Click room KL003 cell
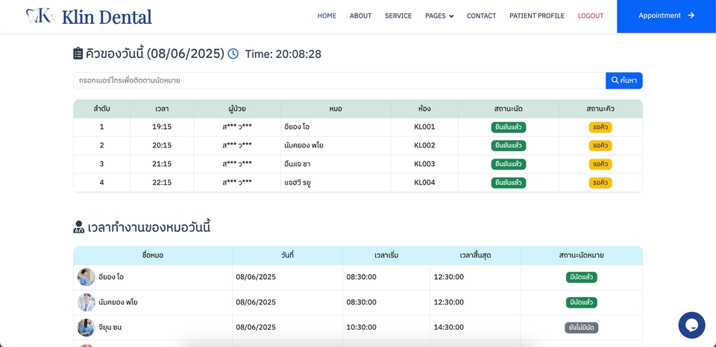 click(x=424, y=164)
